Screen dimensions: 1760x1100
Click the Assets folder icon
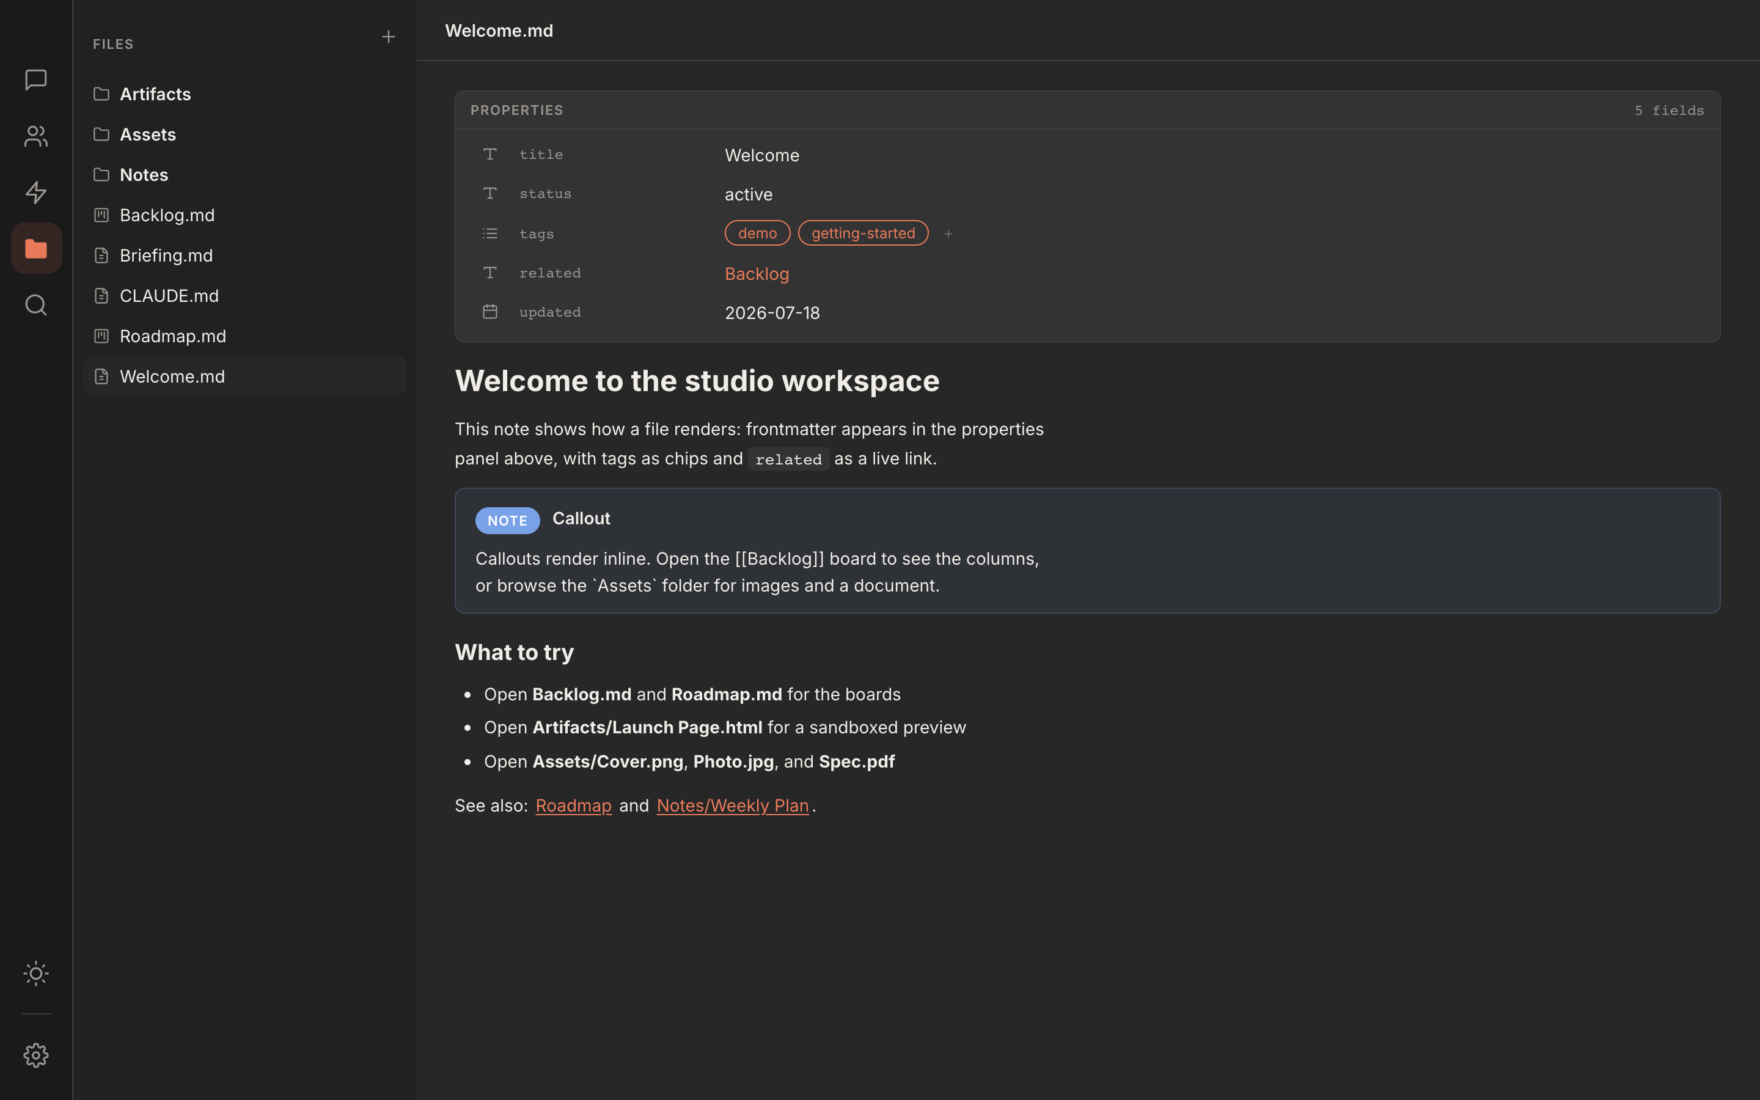pos(101,134)
